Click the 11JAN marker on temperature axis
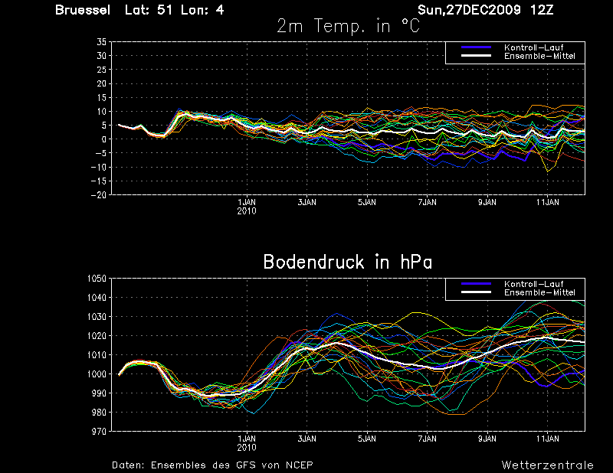The width and height of the screenshot is (613, 473). tap(547, 202)
